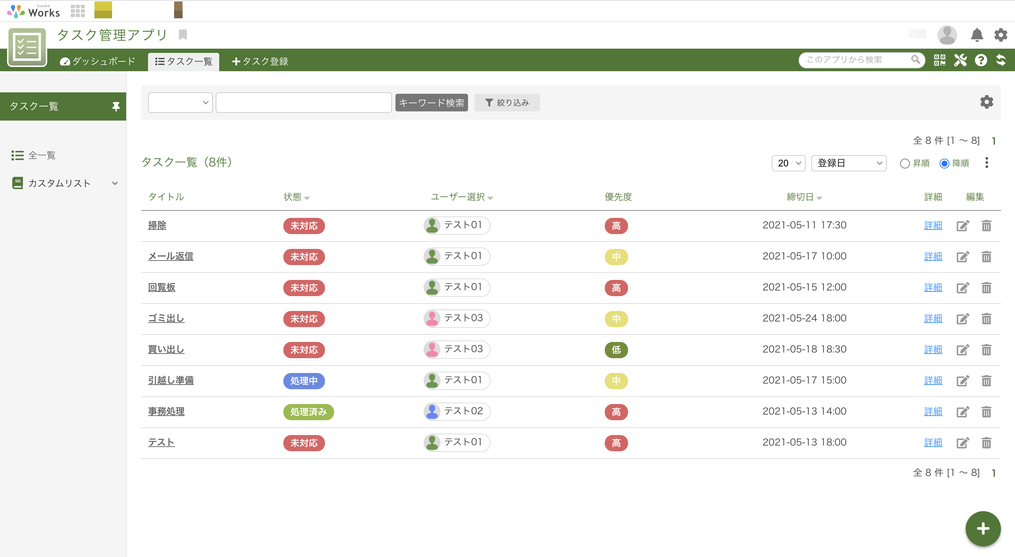Click the キーワード検索 button
This screenshot has height=557, width=1015.
point(431,102)
